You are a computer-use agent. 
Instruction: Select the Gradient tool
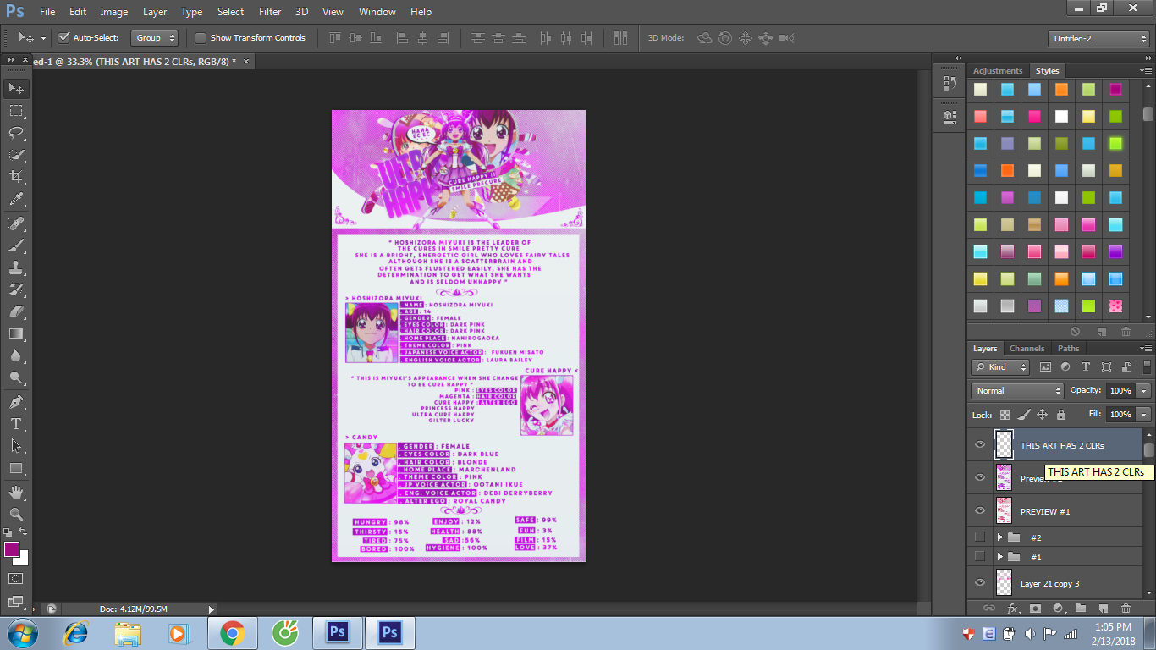pyautogui.click(x=16, y=333)
